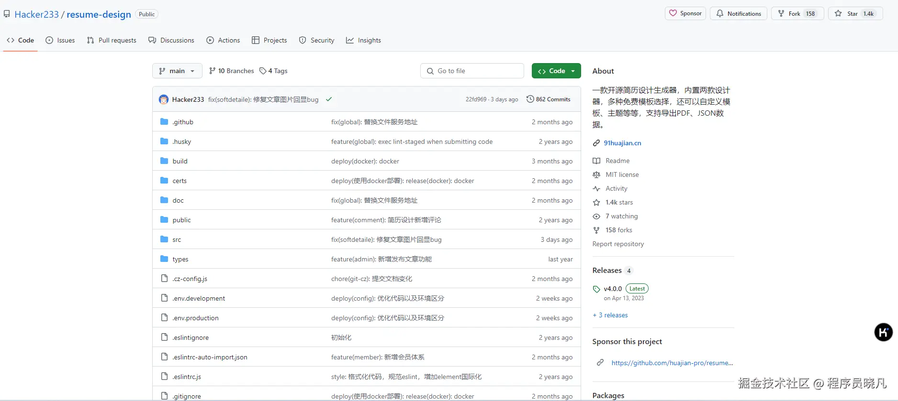Click the .eslintignore file icon
898x401 pixels.
(164, 337)
